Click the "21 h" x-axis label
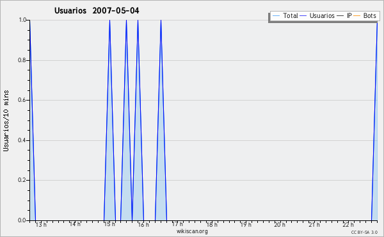The width and height of the screenshot is (384, 237). click(314, 224)
